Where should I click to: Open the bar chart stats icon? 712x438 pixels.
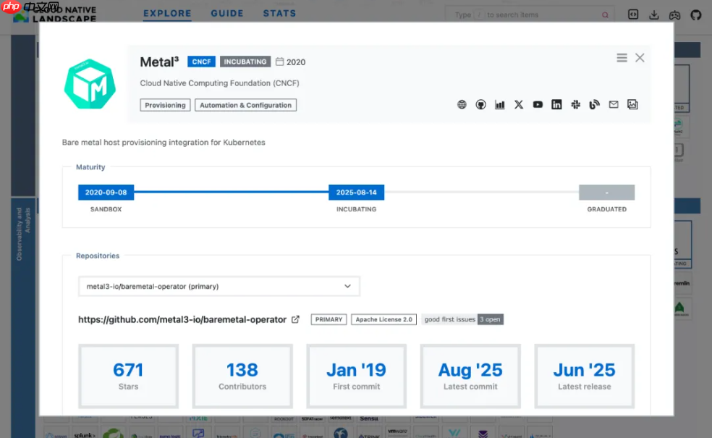tap(500, 105)
